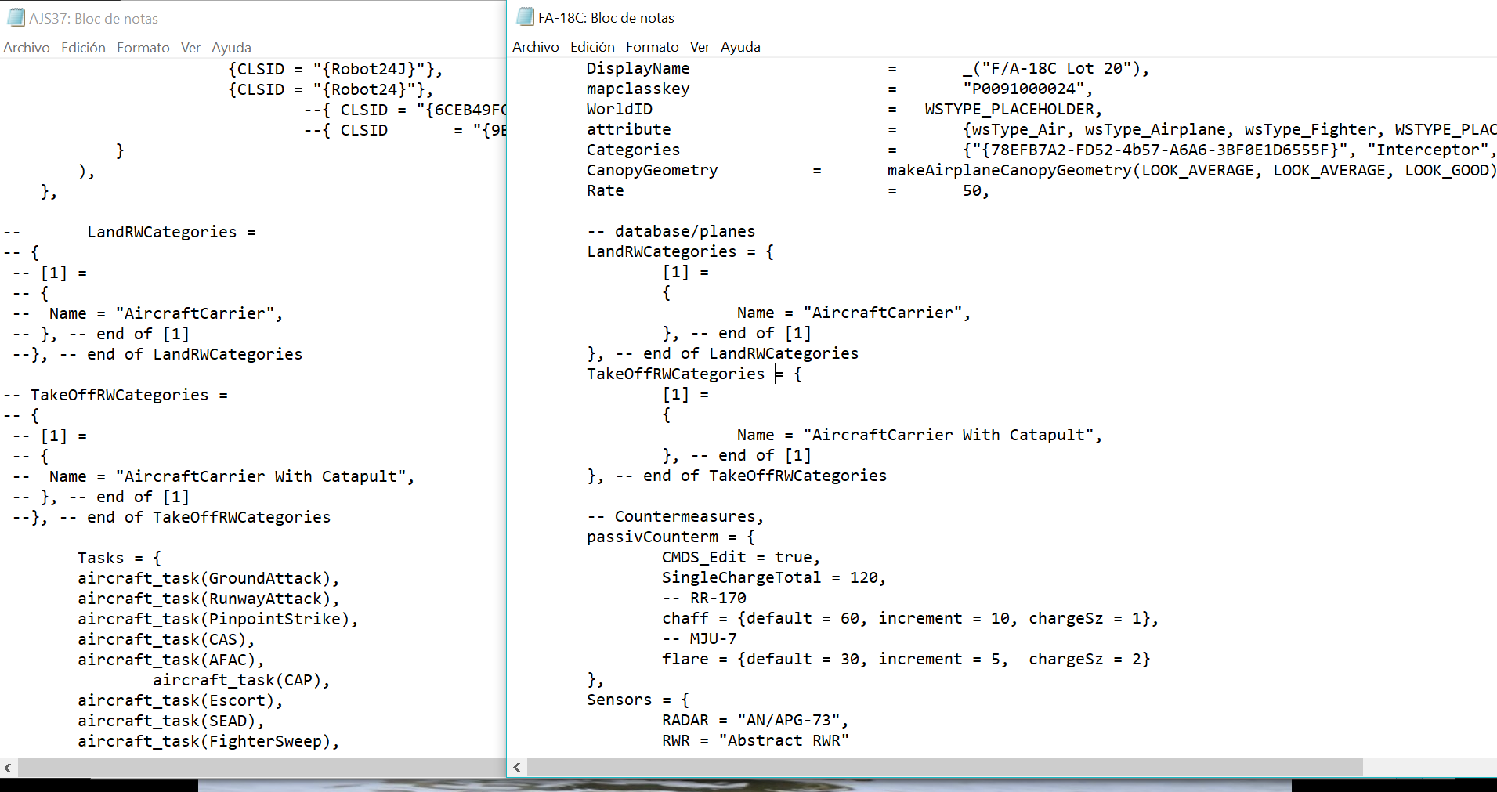
Task: Click "Tasks = {" line in AJS37
Action: (120, 558)
